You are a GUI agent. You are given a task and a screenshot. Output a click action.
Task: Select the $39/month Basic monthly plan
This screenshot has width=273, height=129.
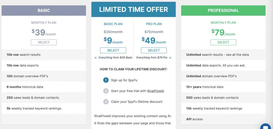[x=44, y=42]
